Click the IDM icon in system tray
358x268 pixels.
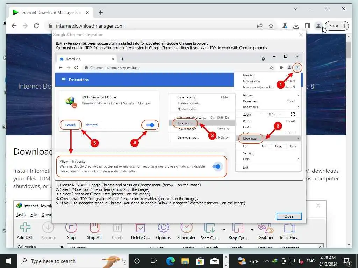[x=275, y=261]
